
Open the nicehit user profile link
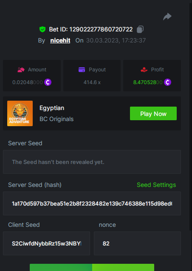(60, 40)
